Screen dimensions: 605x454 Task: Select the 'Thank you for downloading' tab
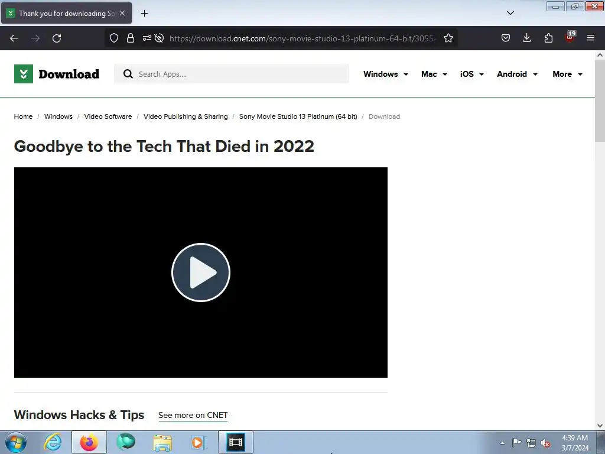coord(66,13)
